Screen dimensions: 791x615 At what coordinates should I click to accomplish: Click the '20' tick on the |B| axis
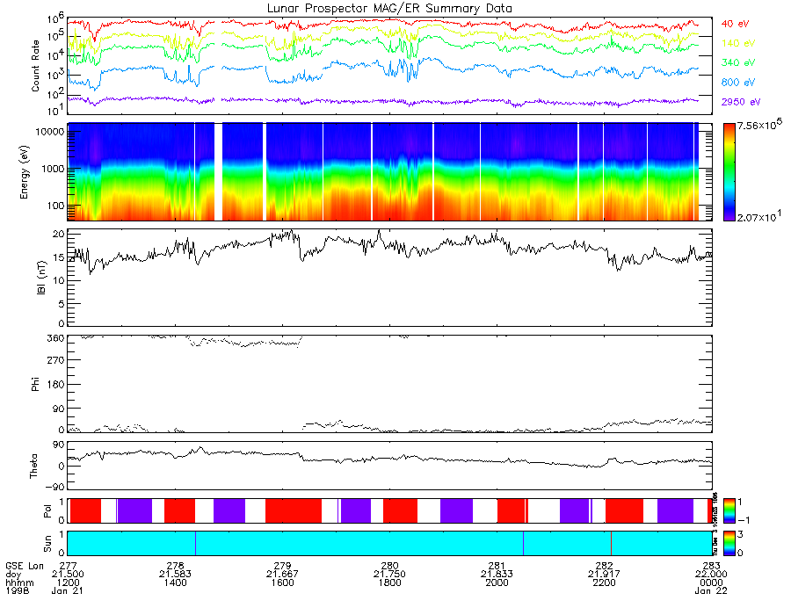pyautogui.click(x=59, y=234)
